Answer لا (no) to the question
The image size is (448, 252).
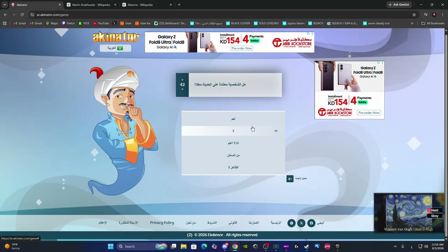pyautogui.click(x=233, y=131)
